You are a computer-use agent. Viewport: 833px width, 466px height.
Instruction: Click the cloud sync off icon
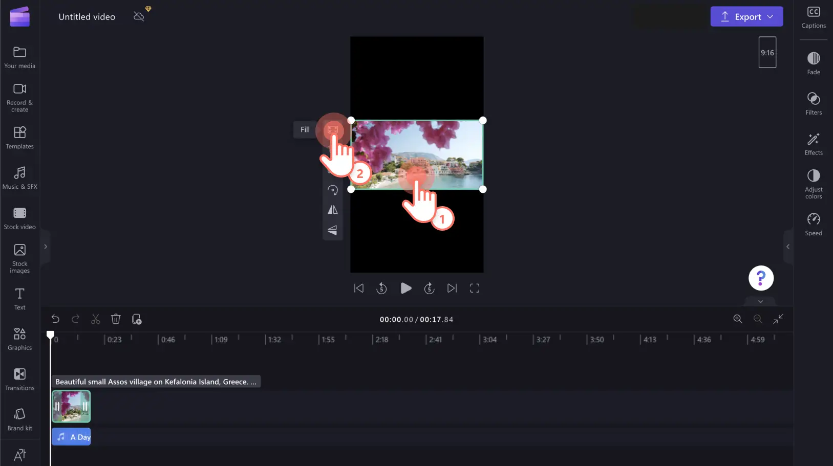(x=139, y=16)
